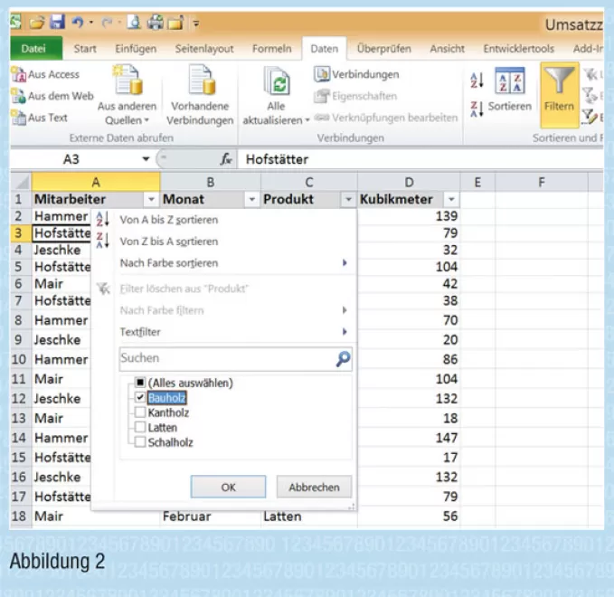Click the Quick Print printer icon

tap(155, 22)
